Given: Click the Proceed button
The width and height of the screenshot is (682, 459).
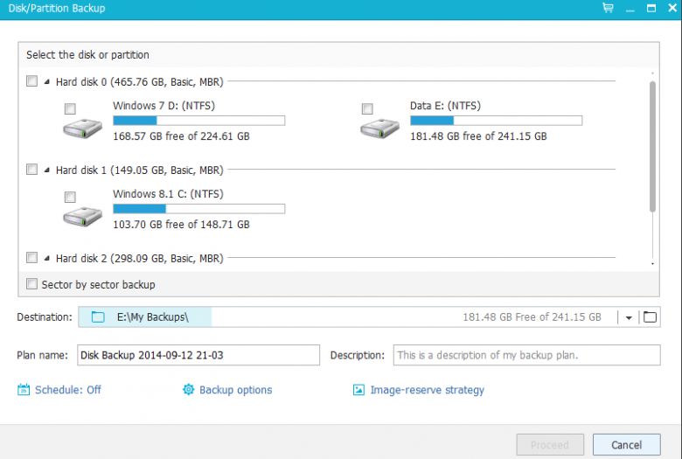Looking at the screenshot, I should tap(550, 445).
